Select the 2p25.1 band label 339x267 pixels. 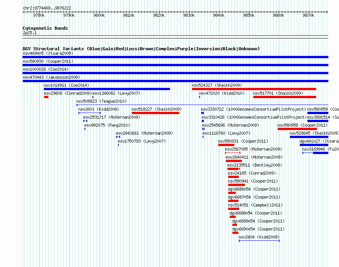coord(30,33)
